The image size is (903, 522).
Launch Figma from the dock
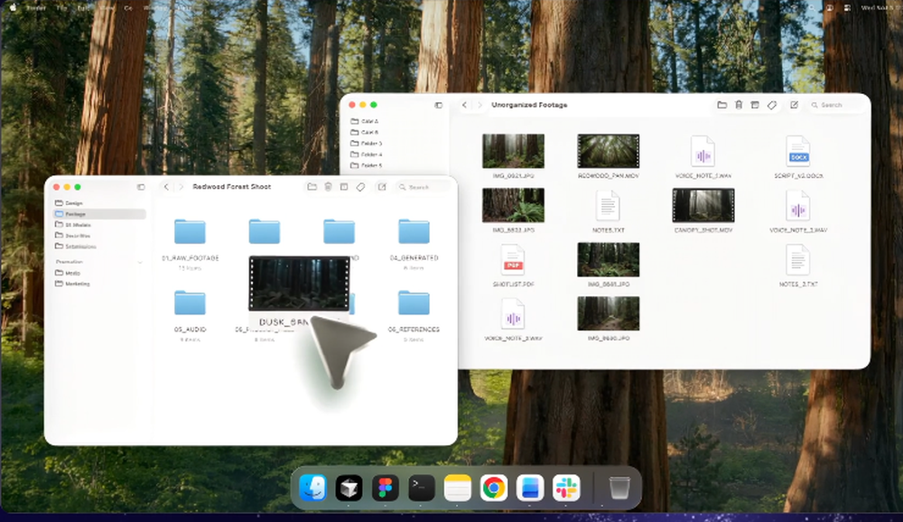(x=386, y=488)
